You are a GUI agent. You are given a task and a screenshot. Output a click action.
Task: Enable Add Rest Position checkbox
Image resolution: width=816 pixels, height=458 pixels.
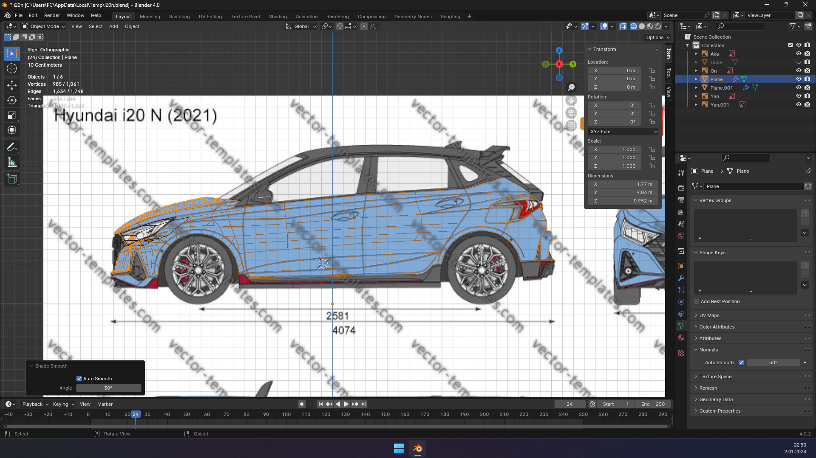[697, 301]
